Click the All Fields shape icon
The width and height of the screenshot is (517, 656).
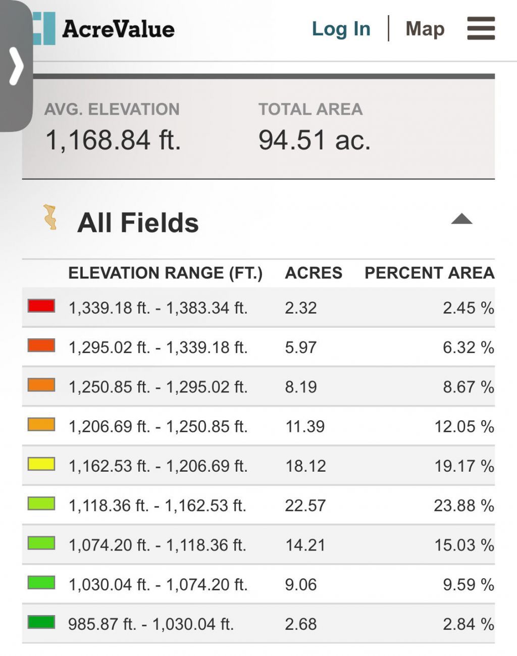(x=50, y=218)
